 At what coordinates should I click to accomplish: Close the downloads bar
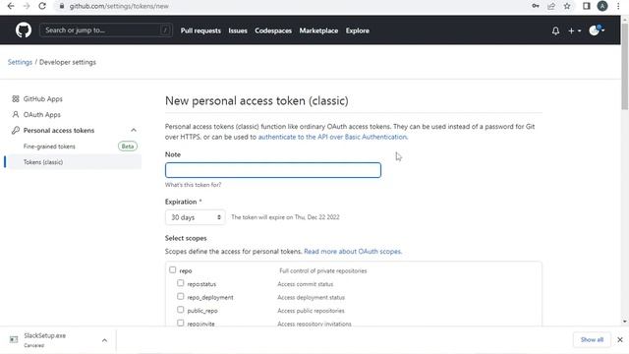point(620,339)
